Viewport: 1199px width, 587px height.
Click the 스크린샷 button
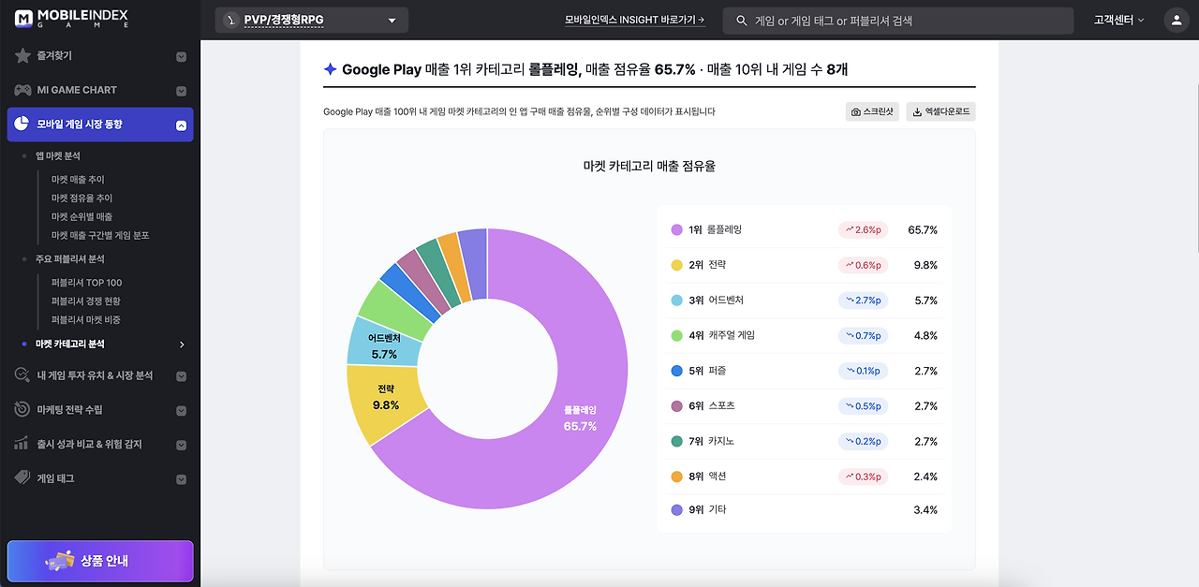pos(872,111)
